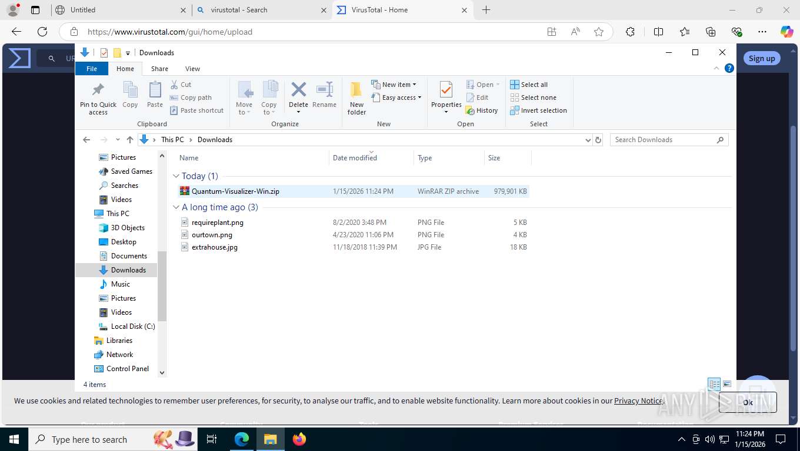Collapse the A long time ago group
Image resolution: width=800 pixels, height=451 pixels.
point(176,207)
